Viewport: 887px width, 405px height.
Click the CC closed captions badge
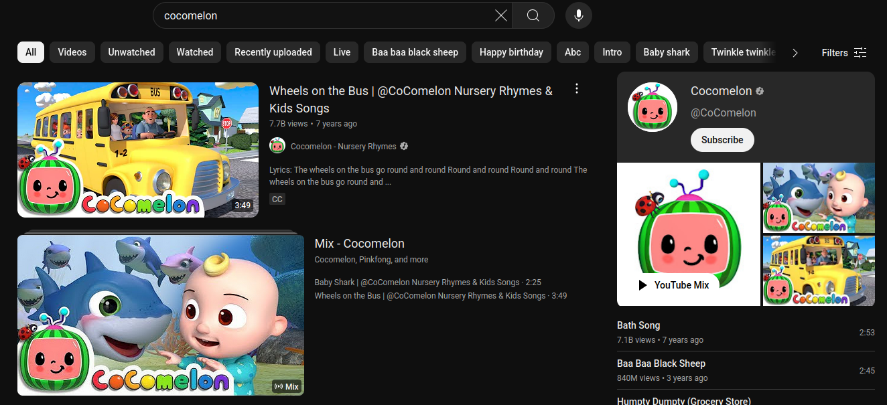point(277,199)
